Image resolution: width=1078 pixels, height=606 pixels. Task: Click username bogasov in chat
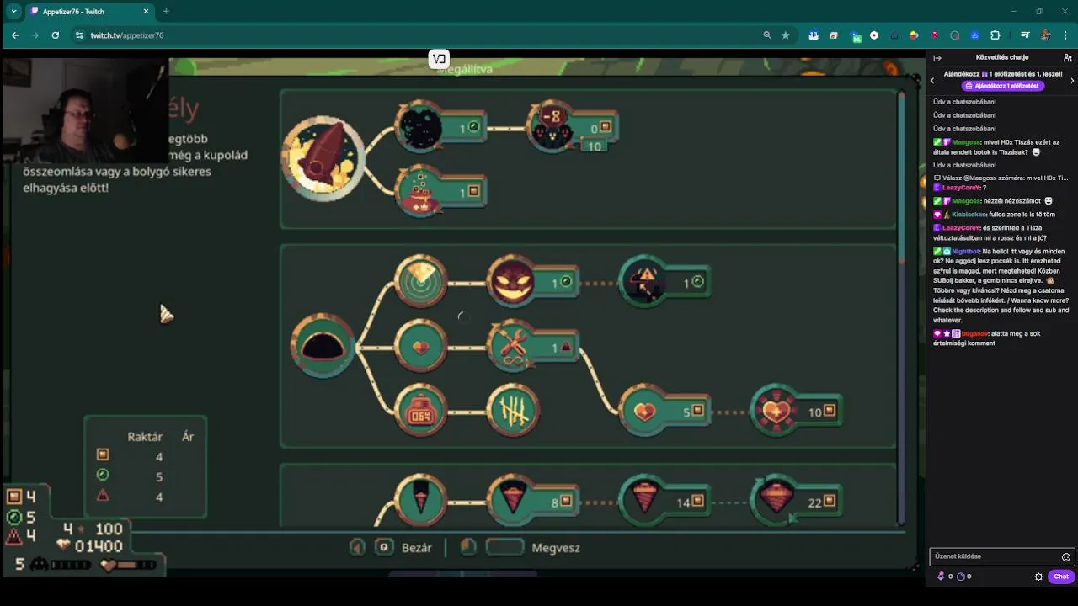click(975, 334)
